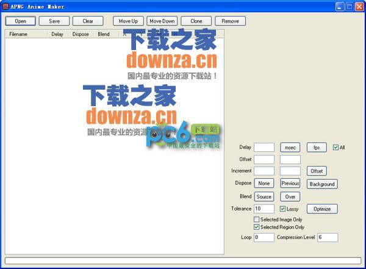Click the Save button
The width and height of the screenshot is (366, 269).
pos(54,21)
